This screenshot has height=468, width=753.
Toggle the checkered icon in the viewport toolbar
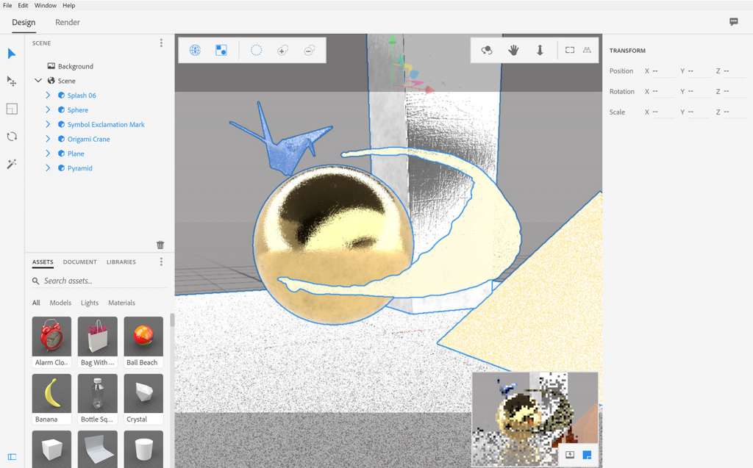[221, 50]
